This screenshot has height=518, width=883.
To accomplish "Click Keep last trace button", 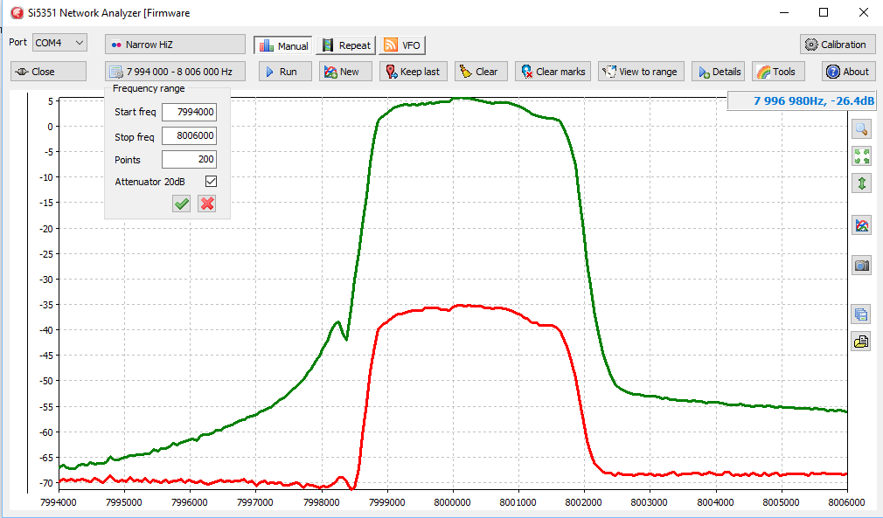I will click(x=414, y=72).
